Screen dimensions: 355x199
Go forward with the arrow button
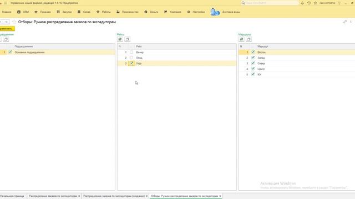(6, 22)
